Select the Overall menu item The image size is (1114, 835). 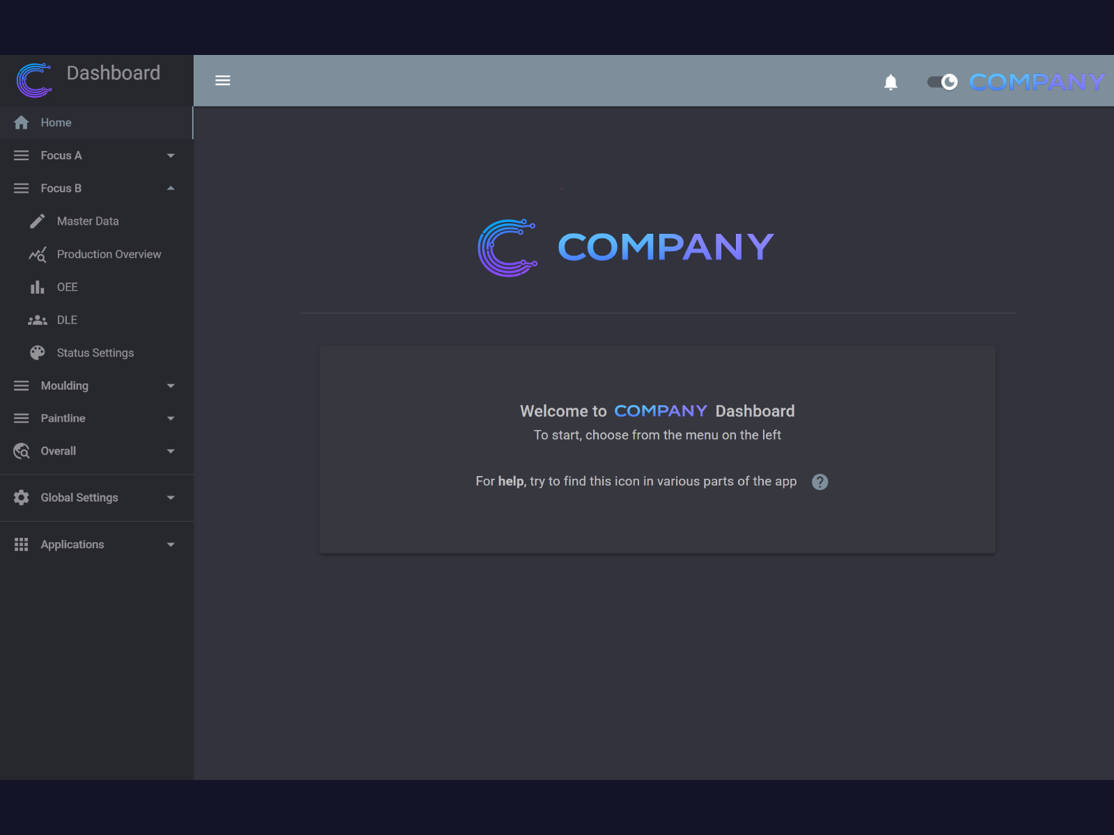point(58,451)
